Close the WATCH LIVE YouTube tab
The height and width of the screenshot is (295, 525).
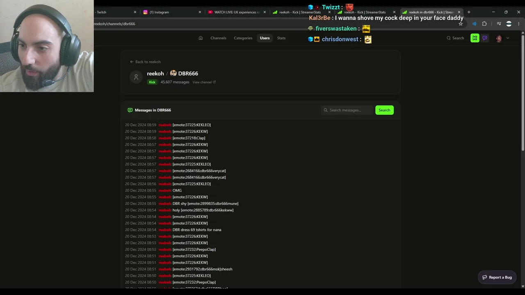tap(265, 12)
